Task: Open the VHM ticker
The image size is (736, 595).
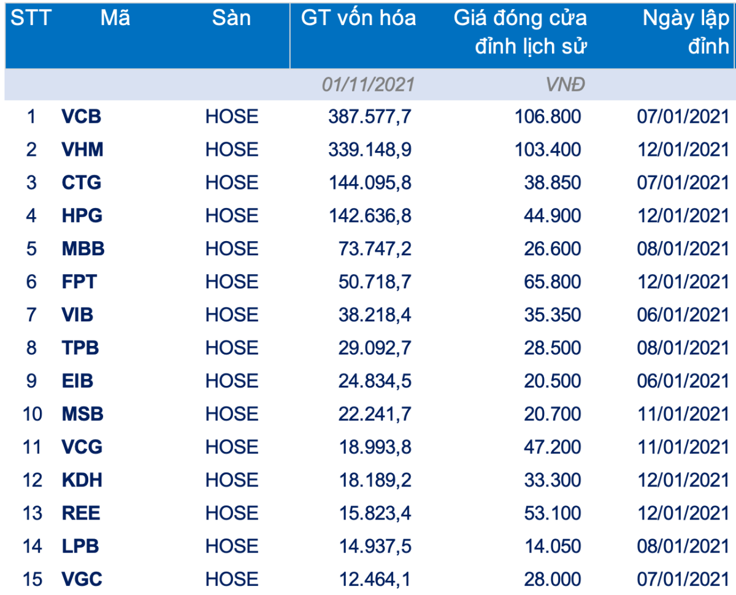Action: pyautogui.click(x=83, y=149)
